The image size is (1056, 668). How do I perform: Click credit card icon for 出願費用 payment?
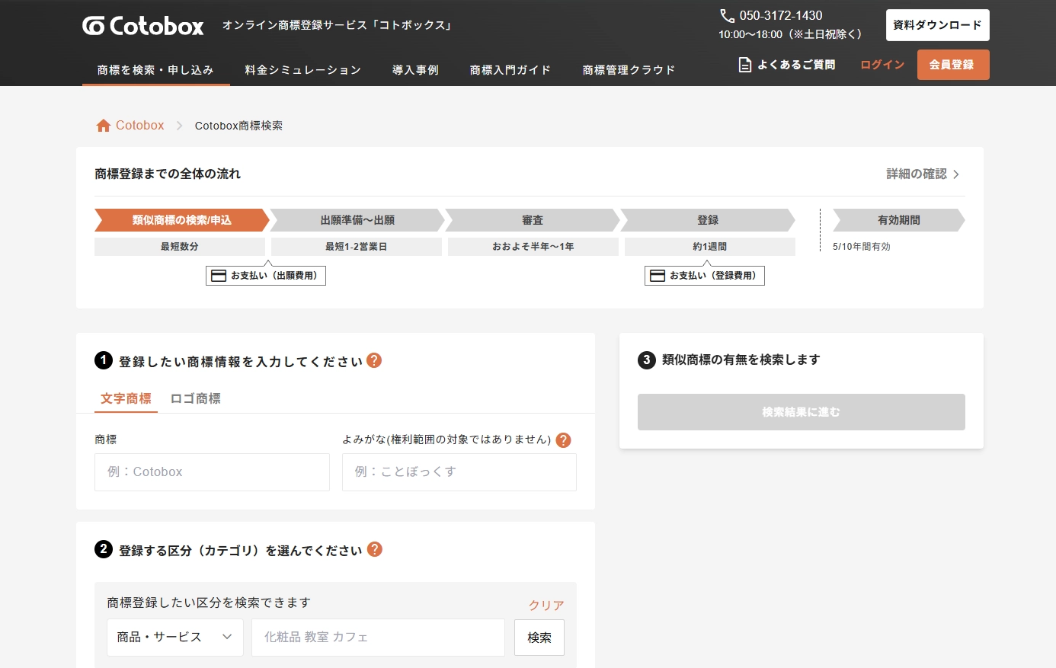(219, 276)
